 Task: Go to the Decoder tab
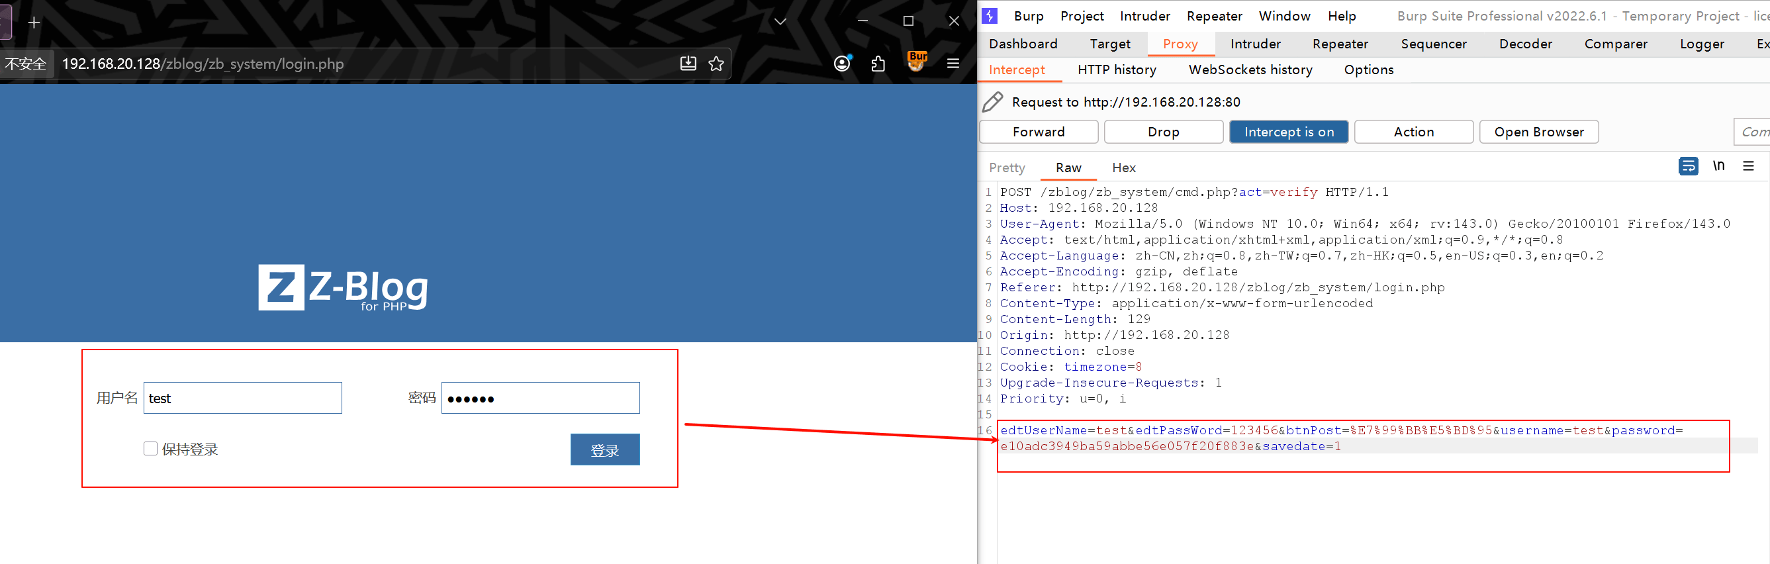coord(1525,44)
